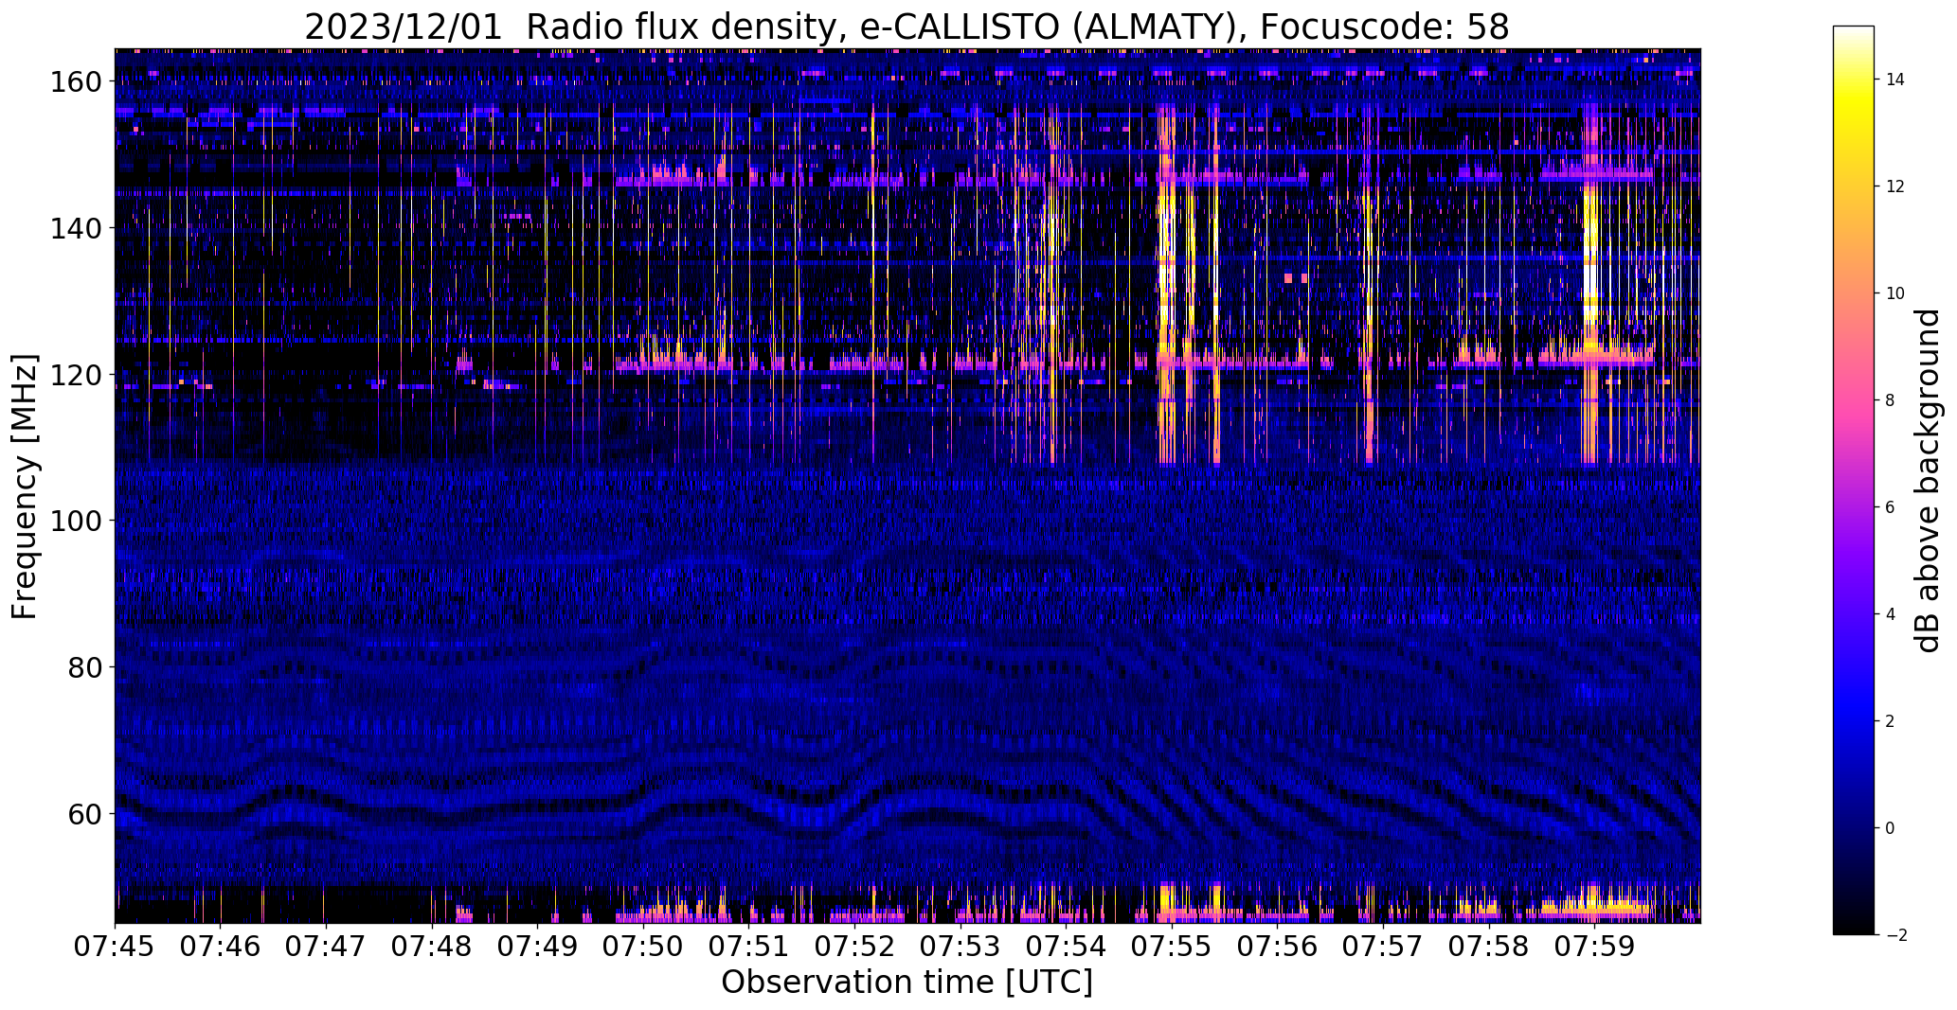This screenshot has width=1957, height=1010.
Task: Click the "07:51" time axis tick label
Action: tap(749, 946)
